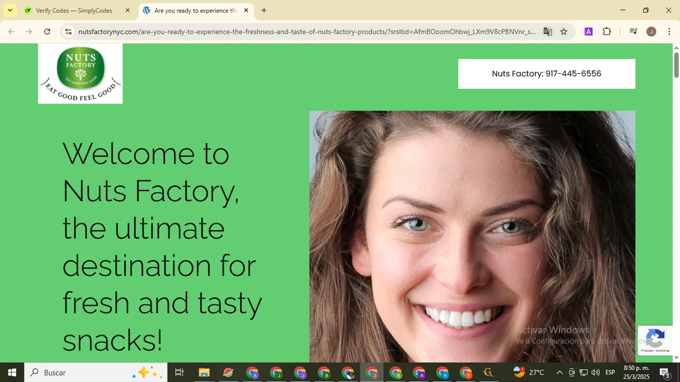This screenshot has height=382, width=680.
Task: Reload the current page
Action: (47, 32)
